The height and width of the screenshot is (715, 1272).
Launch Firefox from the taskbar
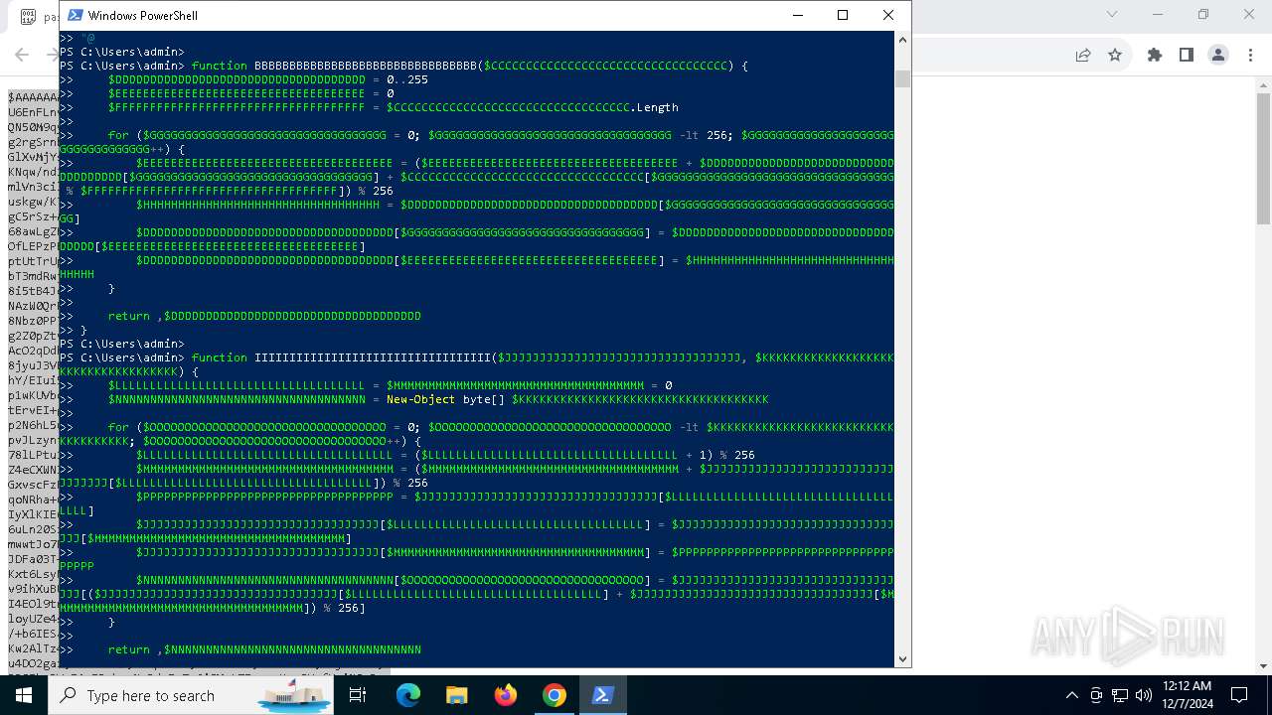[506, 695]
